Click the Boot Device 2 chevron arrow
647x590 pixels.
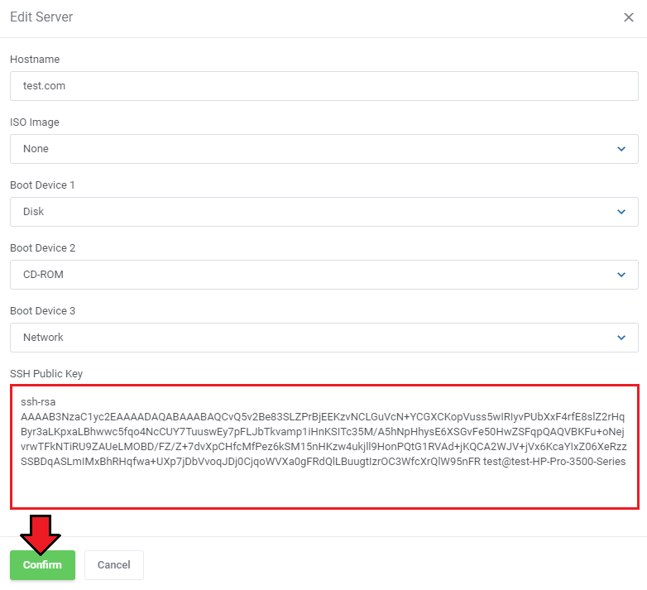pos(621,275)
